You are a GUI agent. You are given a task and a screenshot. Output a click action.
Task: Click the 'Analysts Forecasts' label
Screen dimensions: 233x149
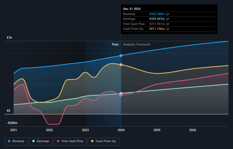coord(137,45)
